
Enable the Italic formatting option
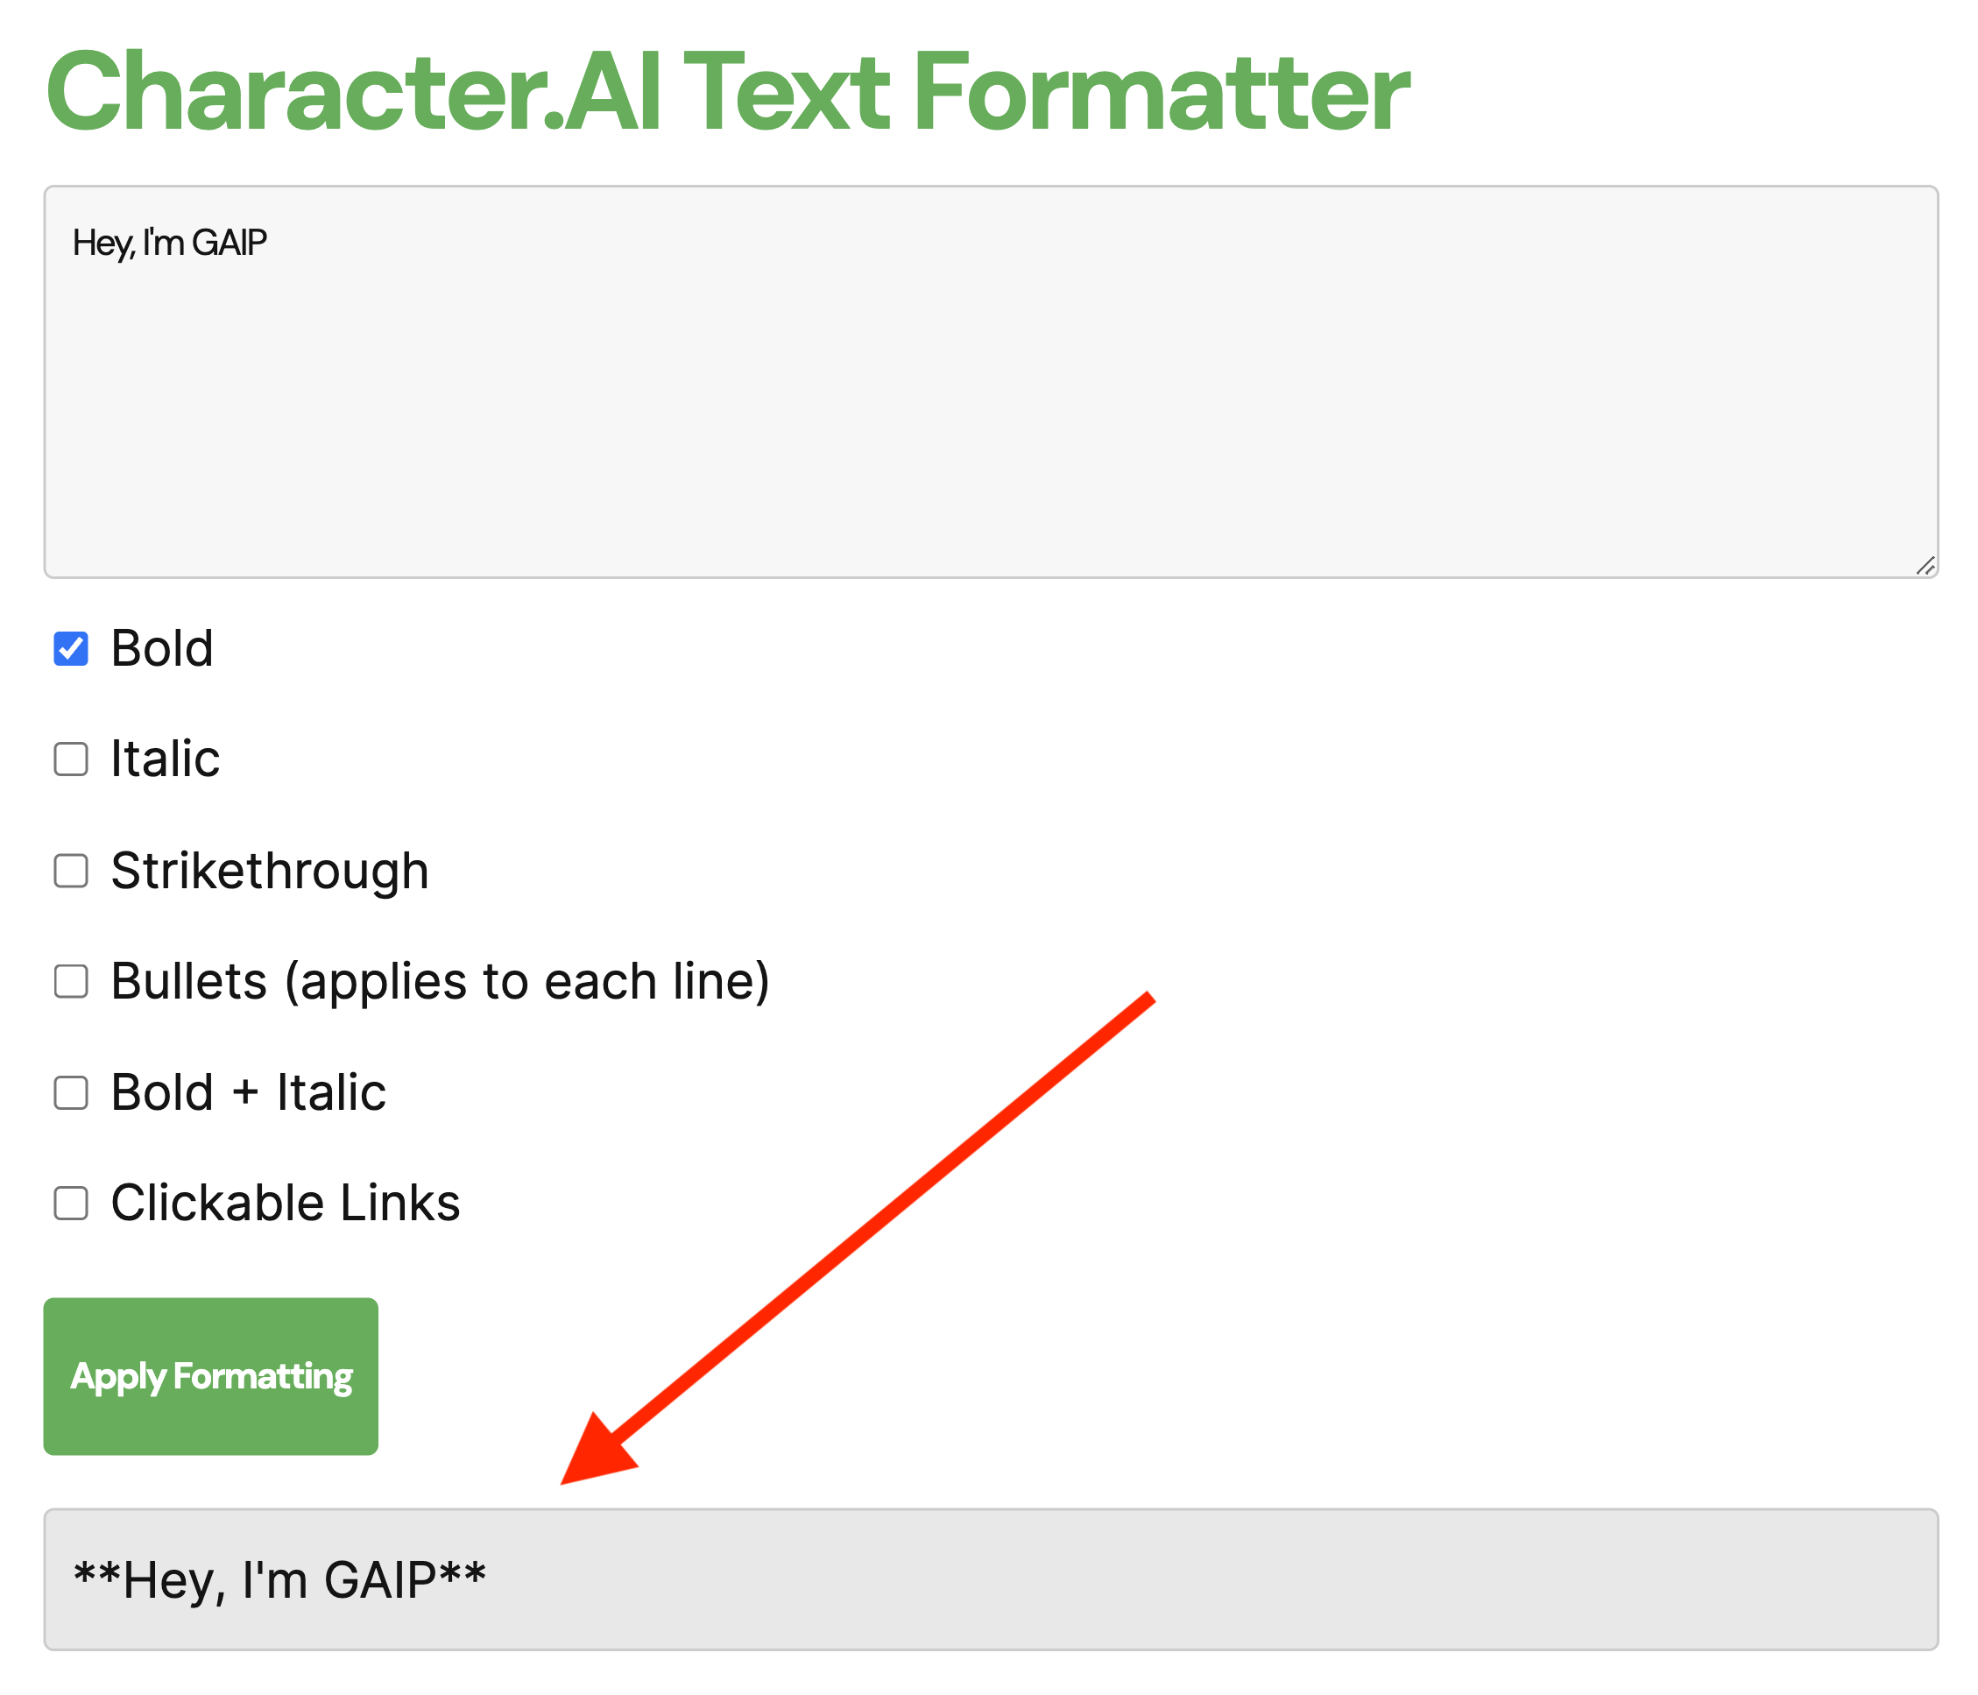[71, 759]
